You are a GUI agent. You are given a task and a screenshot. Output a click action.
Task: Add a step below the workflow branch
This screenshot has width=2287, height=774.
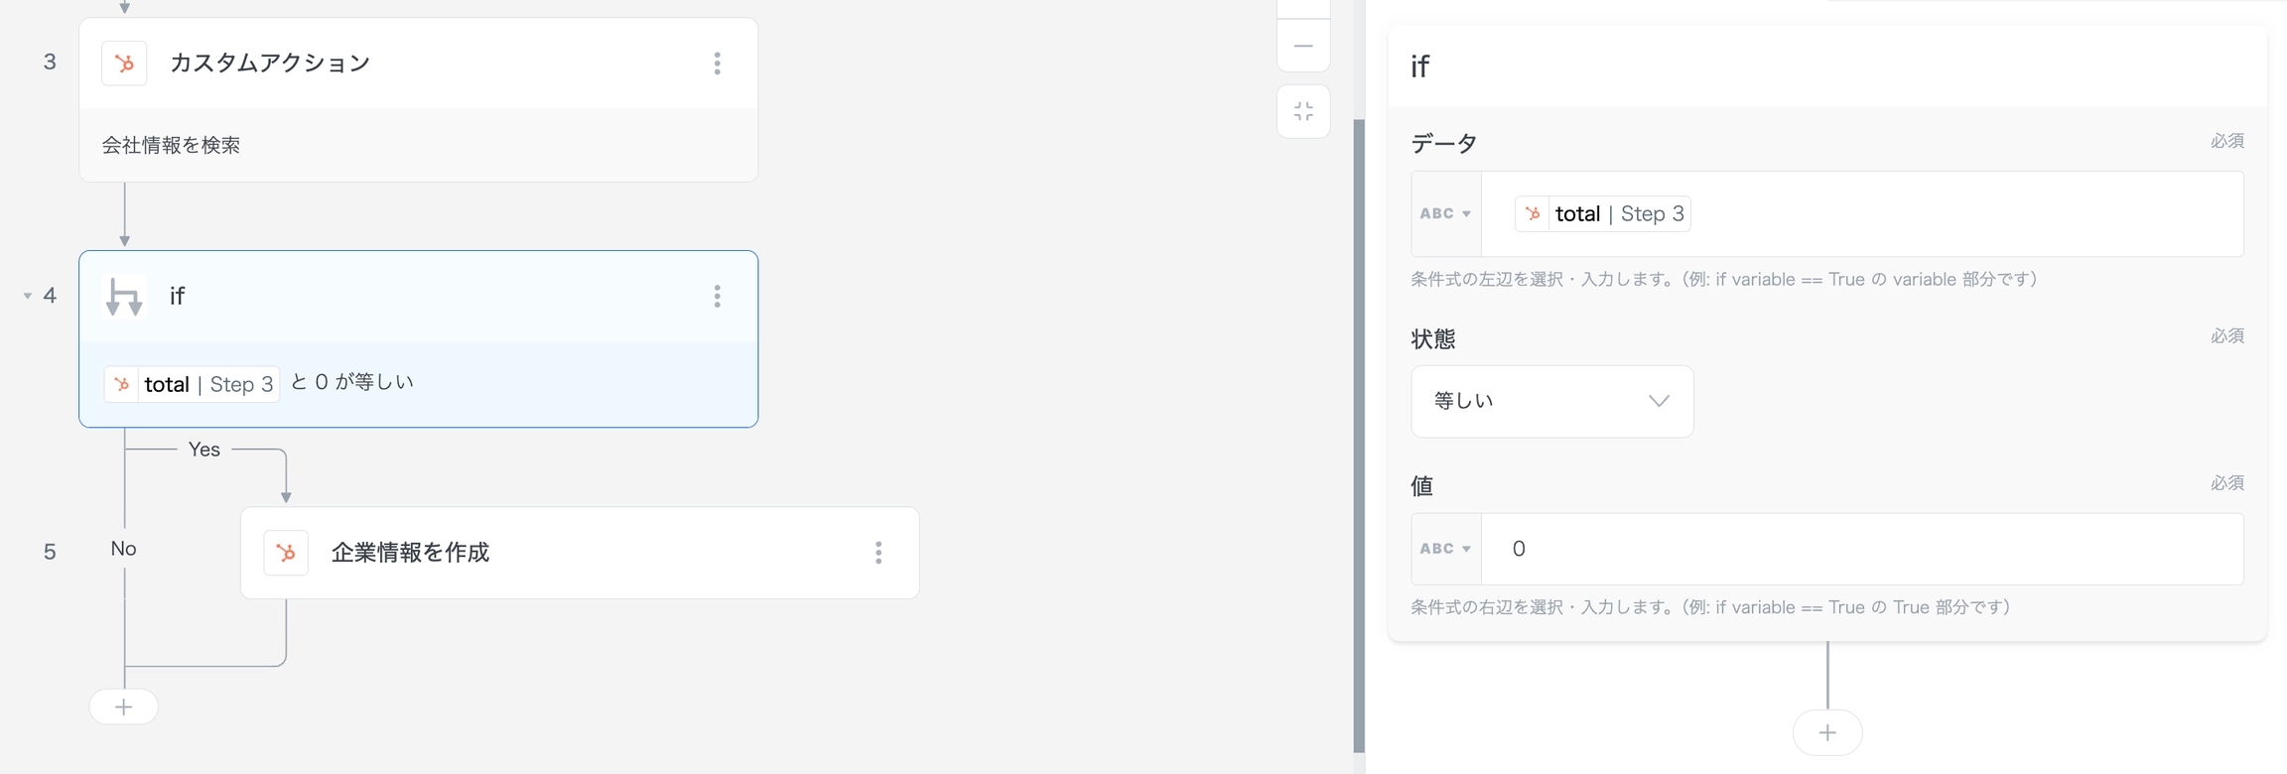[123, 707]
